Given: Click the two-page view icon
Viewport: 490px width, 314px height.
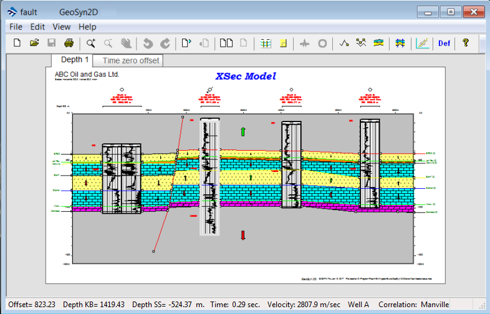Looking at the screenshot, I should [226, 43].
